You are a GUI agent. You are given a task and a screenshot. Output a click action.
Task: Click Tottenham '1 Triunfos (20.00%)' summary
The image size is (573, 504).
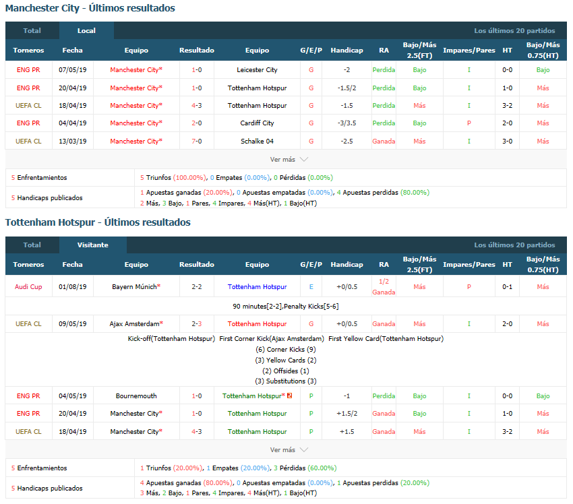coord(171,468)
